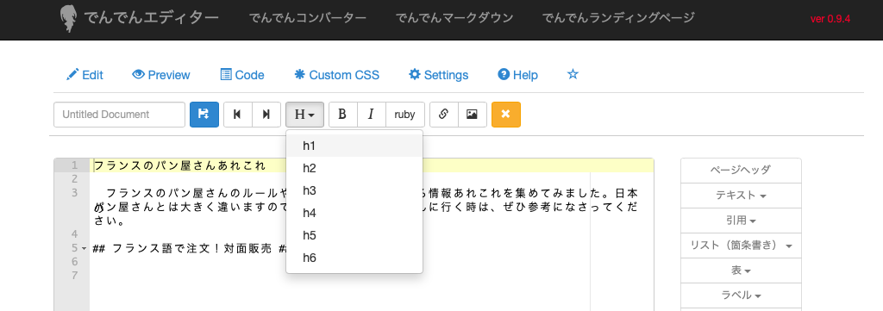The image size is (883, 311).
Task: Click the ページヘッダ sidebar button
Action: [x=741, y=171]
